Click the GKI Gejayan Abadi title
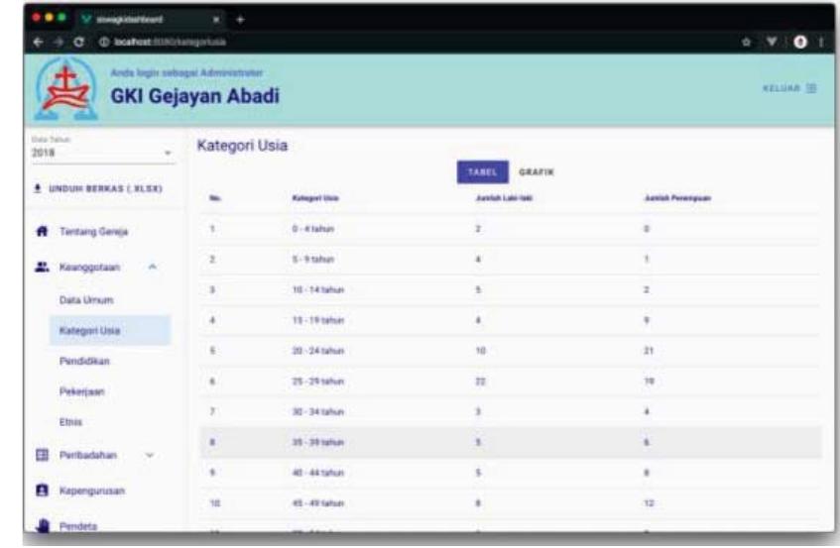Screen dimensions: 840x548 point(195,96)
